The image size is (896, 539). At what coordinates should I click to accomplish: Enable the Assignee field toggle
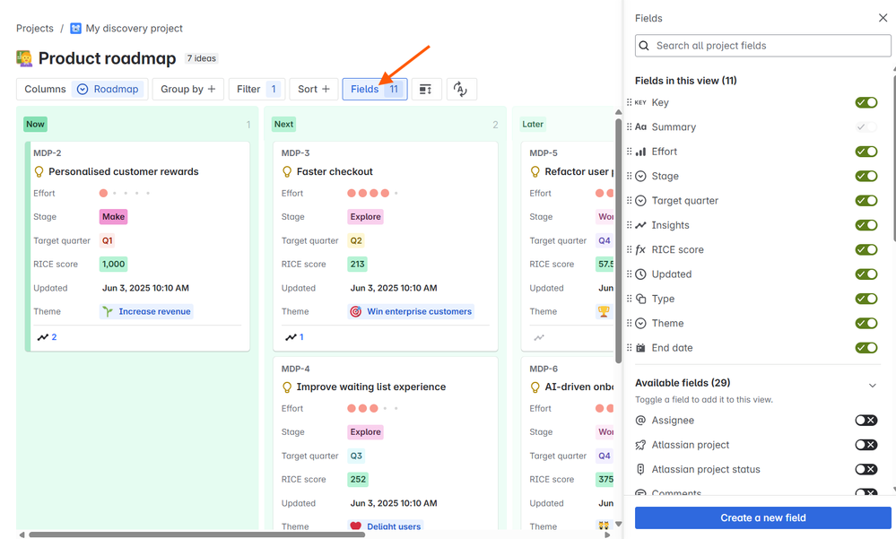[866, 420]
